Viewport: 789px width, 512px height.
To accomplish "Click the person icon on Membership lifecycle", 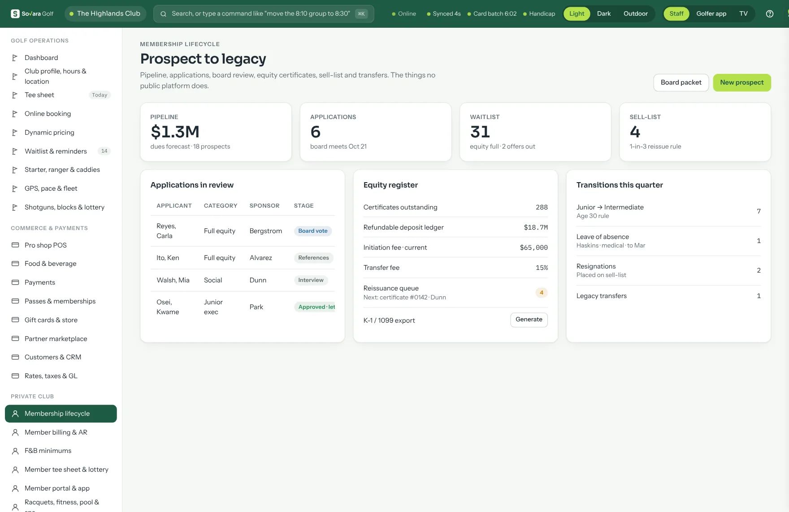I will pos(15,414).
